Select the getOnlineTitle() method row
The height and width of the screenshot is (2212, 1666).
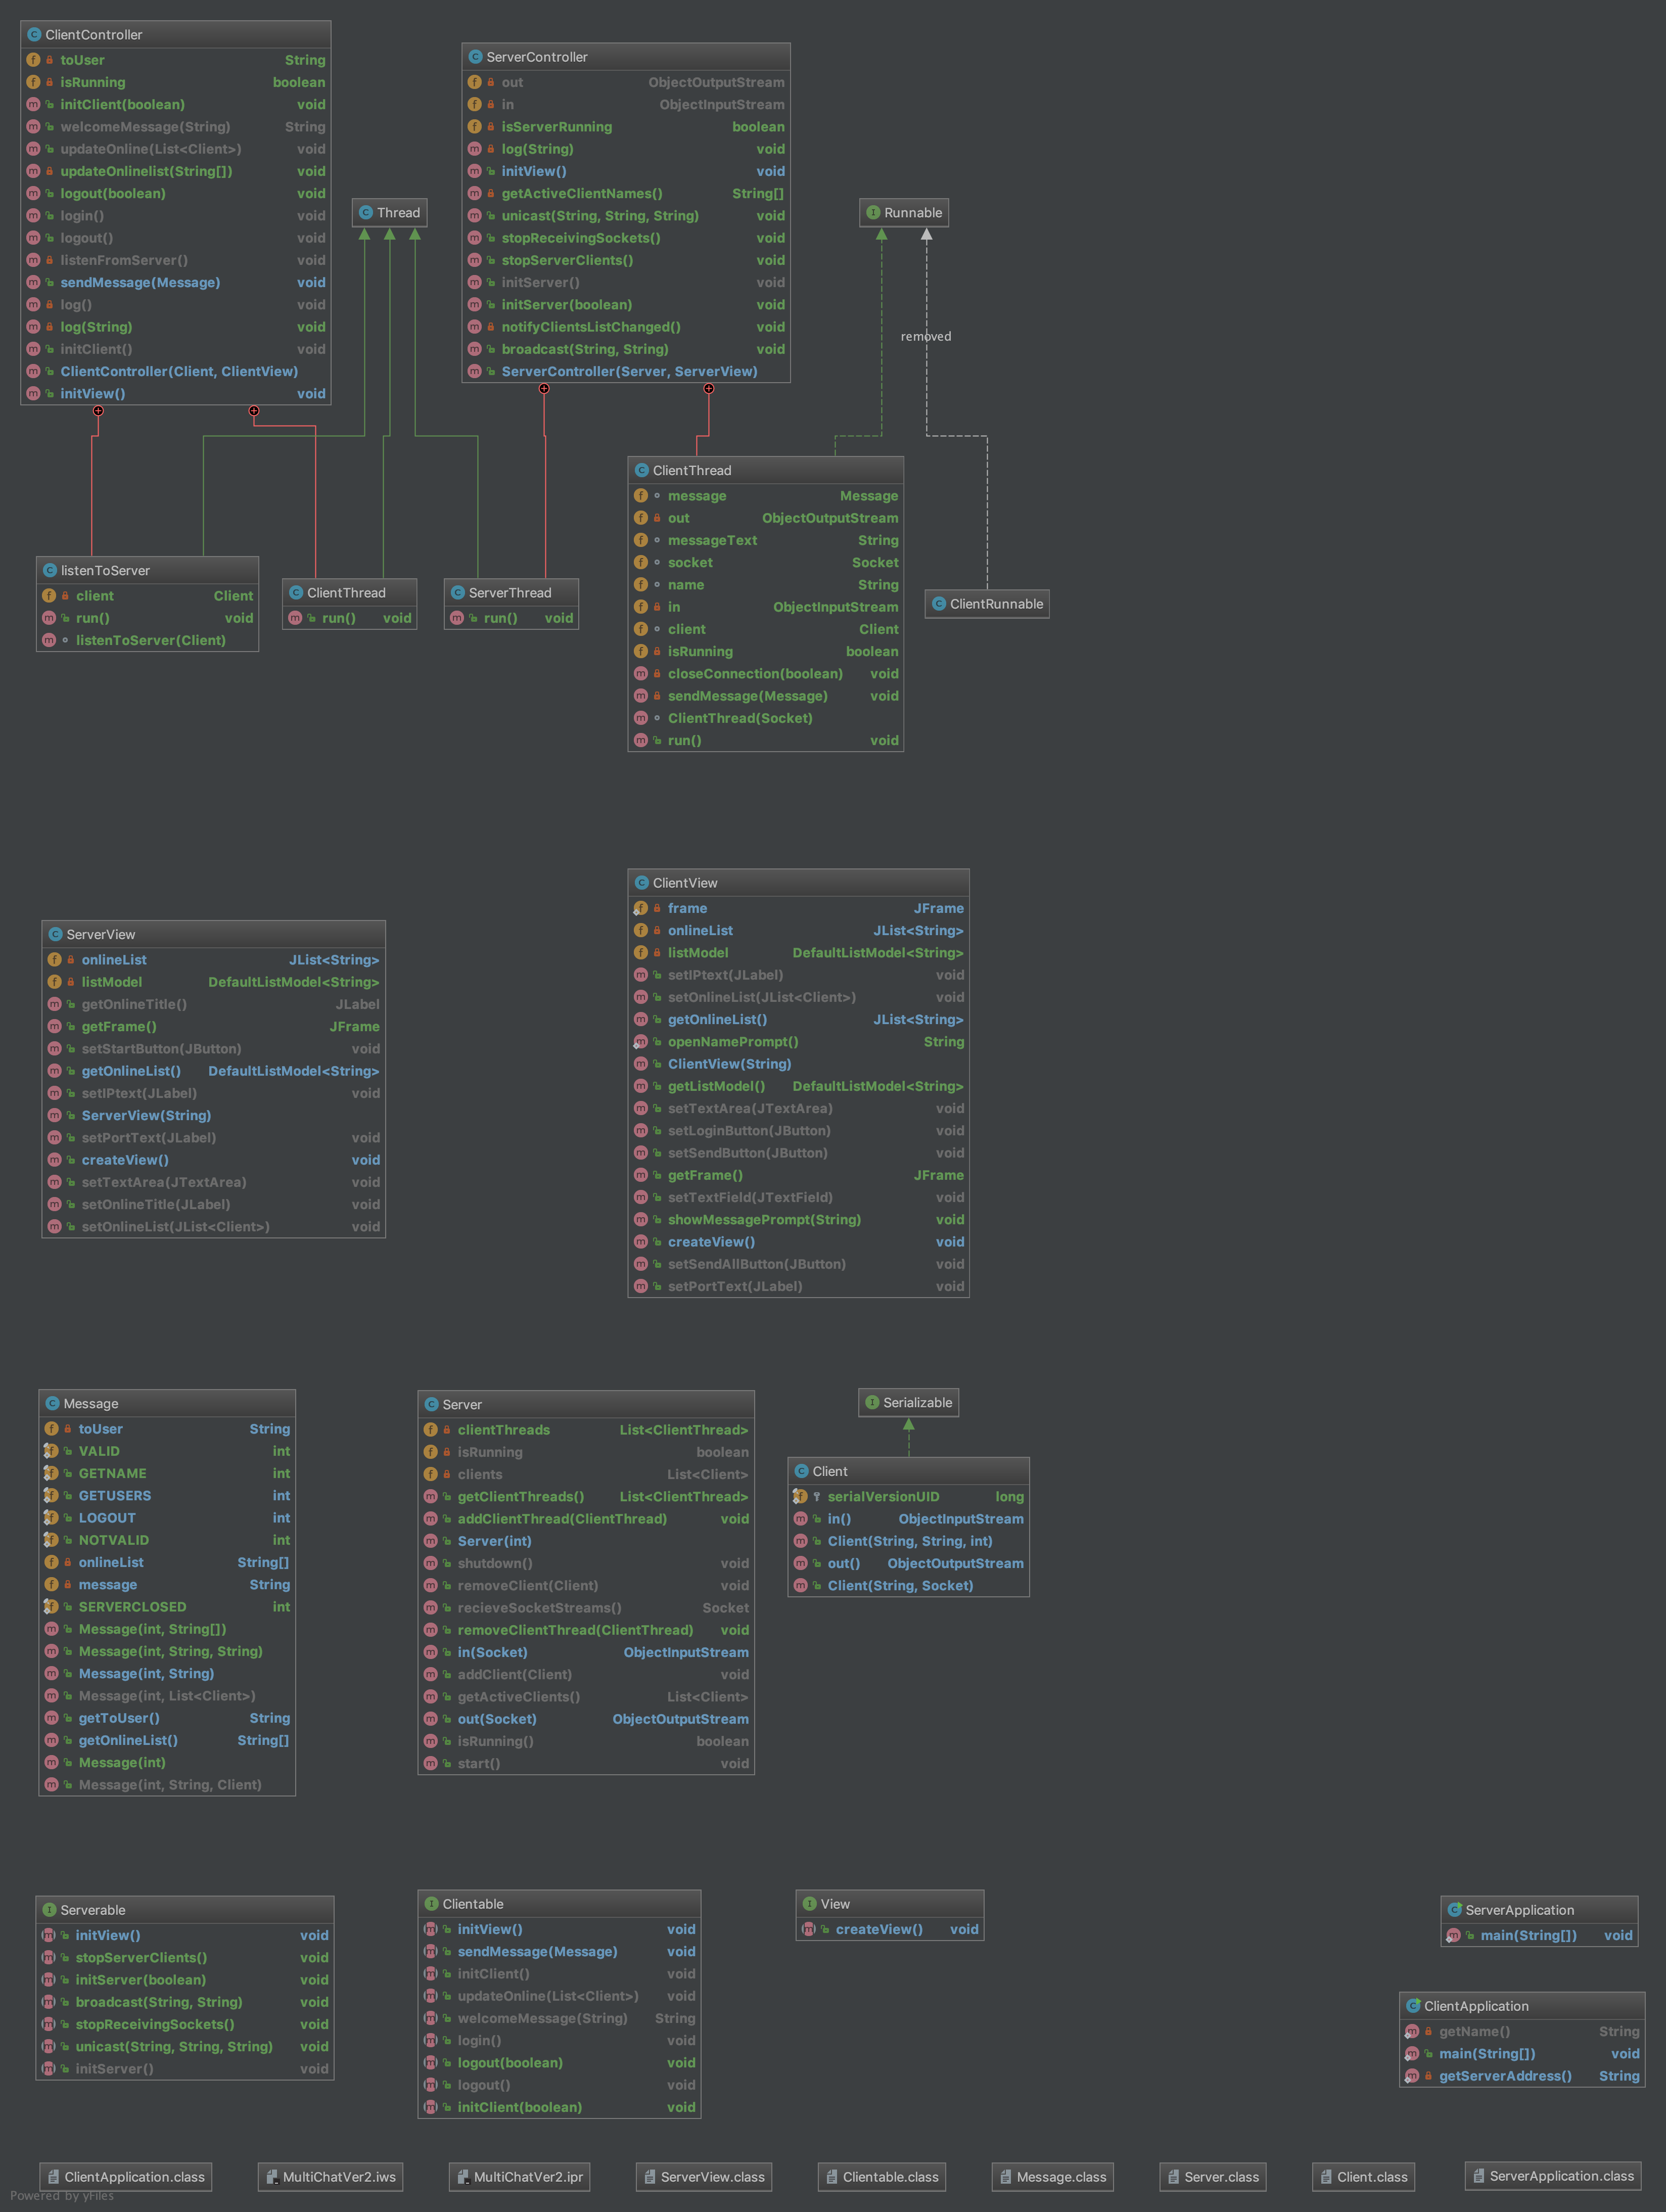[x=214, y=1004]
